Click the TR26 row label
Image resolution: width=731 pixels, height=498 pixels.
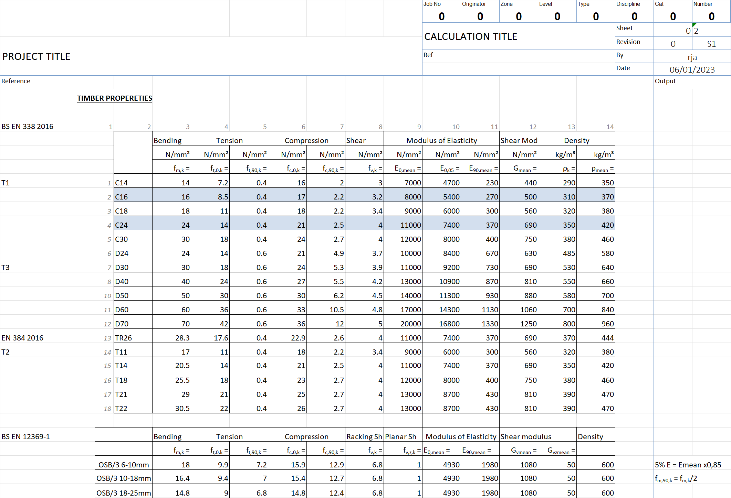pyautogui.click(x=133, y=338)
